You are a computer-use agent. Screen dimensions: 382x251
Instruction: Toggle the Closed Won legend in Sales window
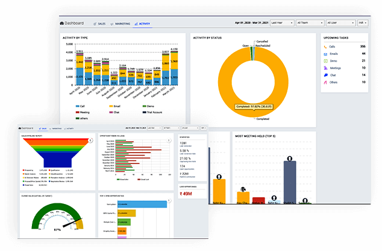pos(122,179)
